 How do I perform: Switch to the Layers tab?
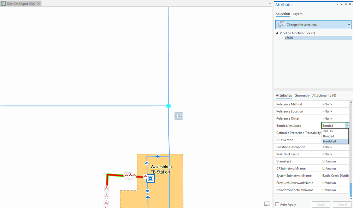point(298,14)
